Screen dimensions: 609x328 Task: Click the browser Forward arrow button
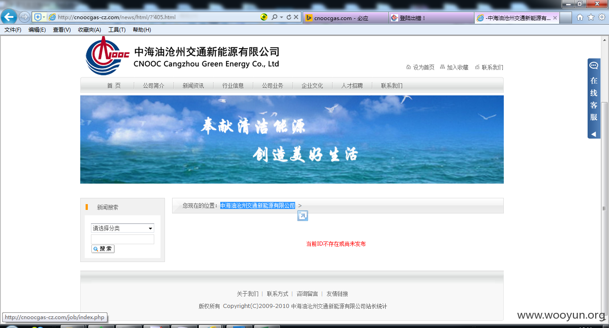pyautogui.click(x=25, y=17)
